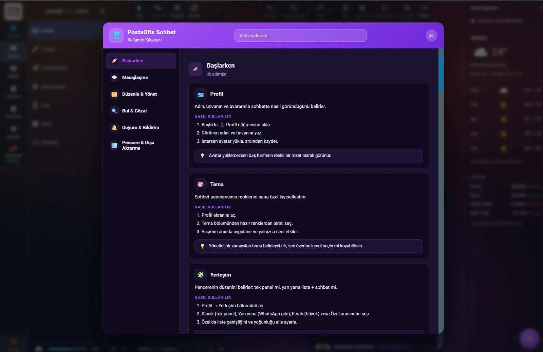543x352 pixels.
Task: Click the bell icon for Duyuru & Bildirim
Action: [114, 127]
